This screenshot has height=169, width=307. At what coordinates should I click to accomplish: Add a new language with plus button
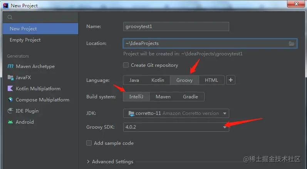tap(231, 80)
